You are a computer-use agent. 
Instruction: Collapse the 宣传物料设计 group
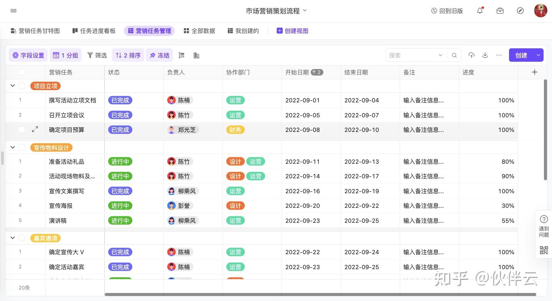[13, 147]
